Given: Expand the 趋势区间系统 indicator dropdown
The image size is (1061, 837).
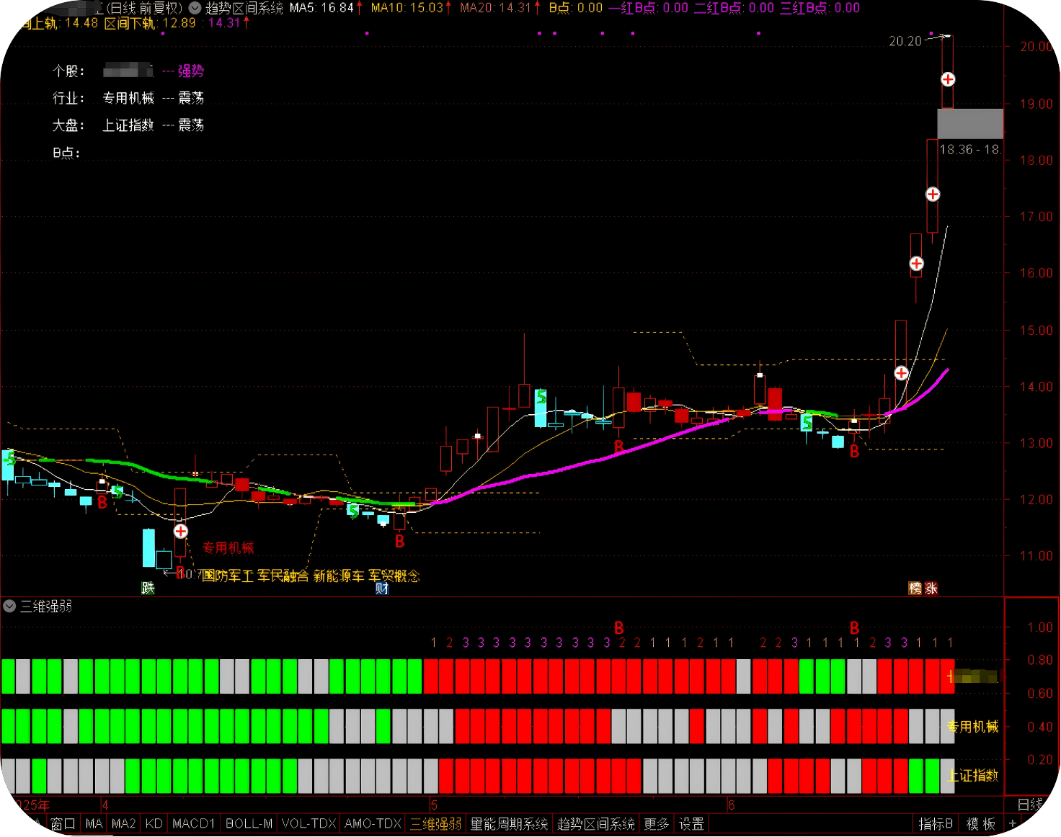Looking at the screenshot, I should pos(195,8).
